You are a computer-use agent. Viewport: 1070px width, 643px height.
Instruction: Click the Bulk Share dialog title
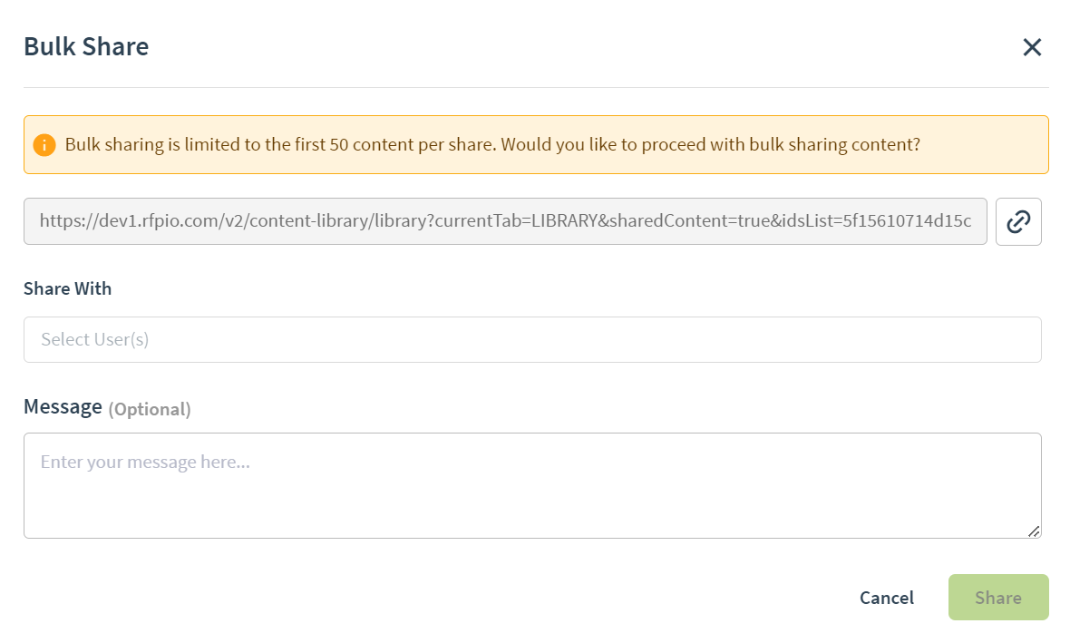tap(86, 46)
